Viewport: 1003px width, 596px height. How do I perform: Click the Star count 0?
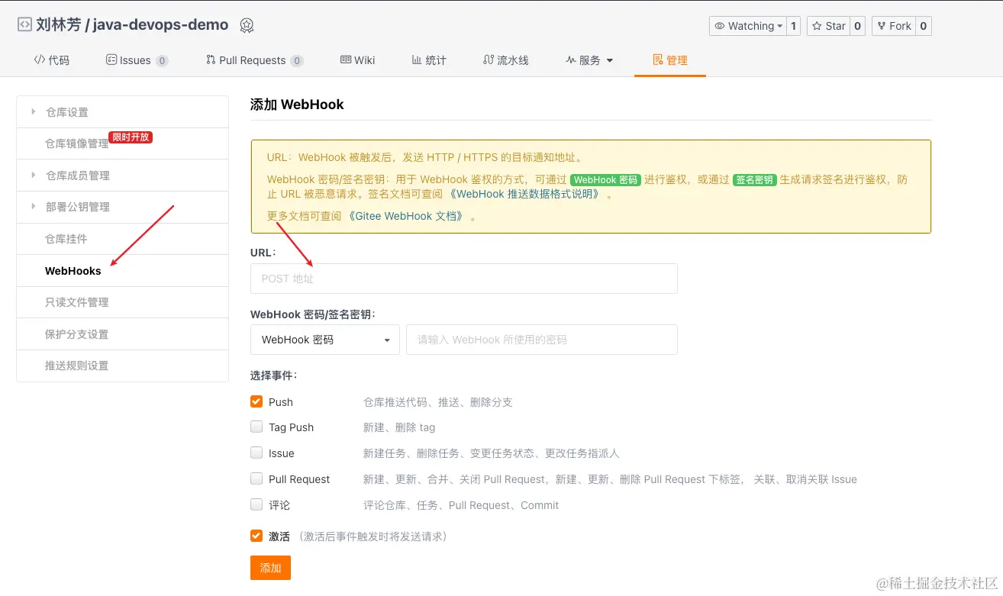click(x=858, y=26)
